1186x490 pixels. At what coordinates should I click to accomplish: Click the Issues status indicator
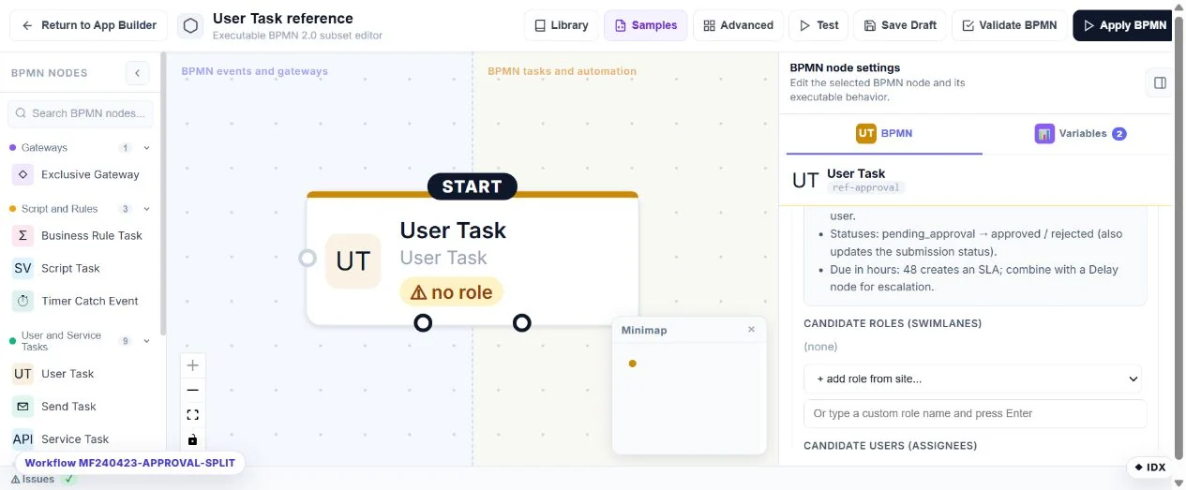(43, 479)
